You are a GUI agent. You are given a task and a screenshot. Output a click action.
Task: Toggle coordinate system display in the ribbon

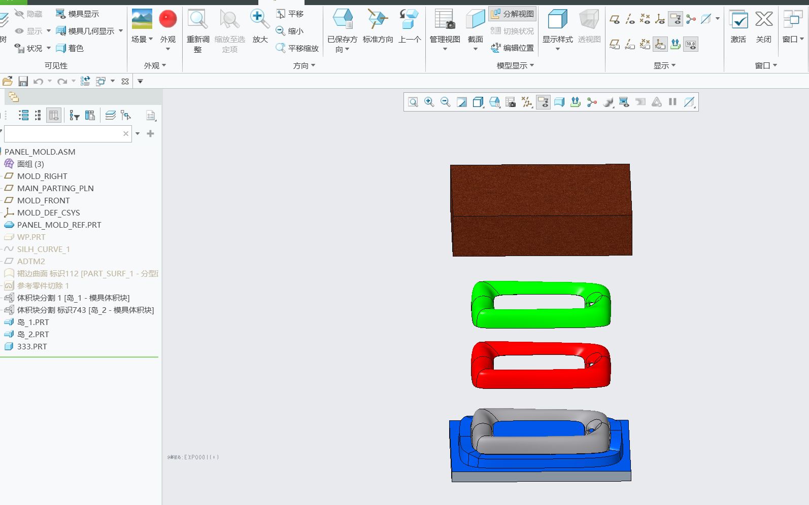[x=660, y=19]
